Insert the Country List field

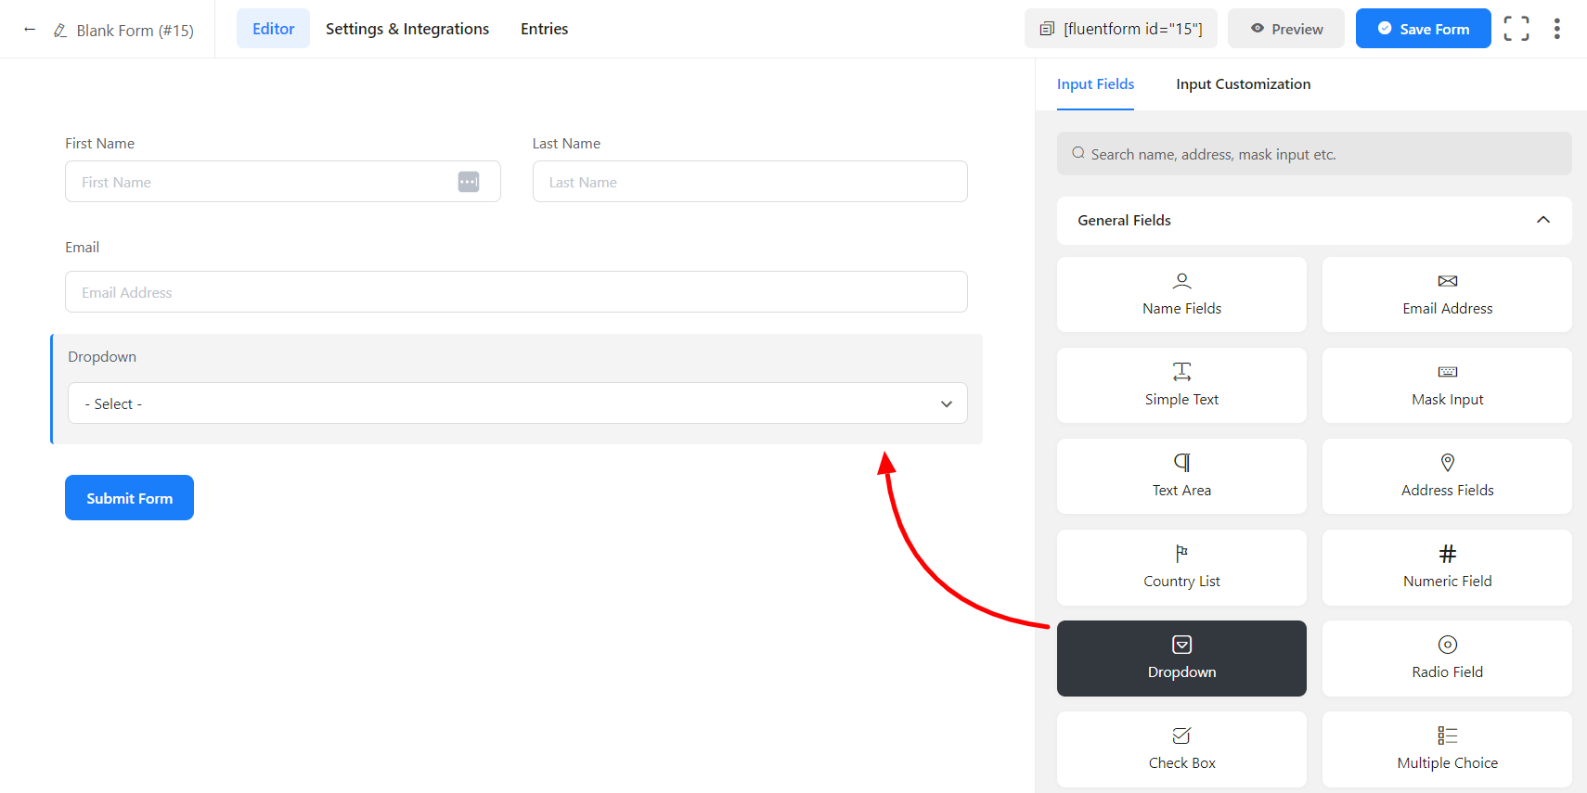(1181, 567)
